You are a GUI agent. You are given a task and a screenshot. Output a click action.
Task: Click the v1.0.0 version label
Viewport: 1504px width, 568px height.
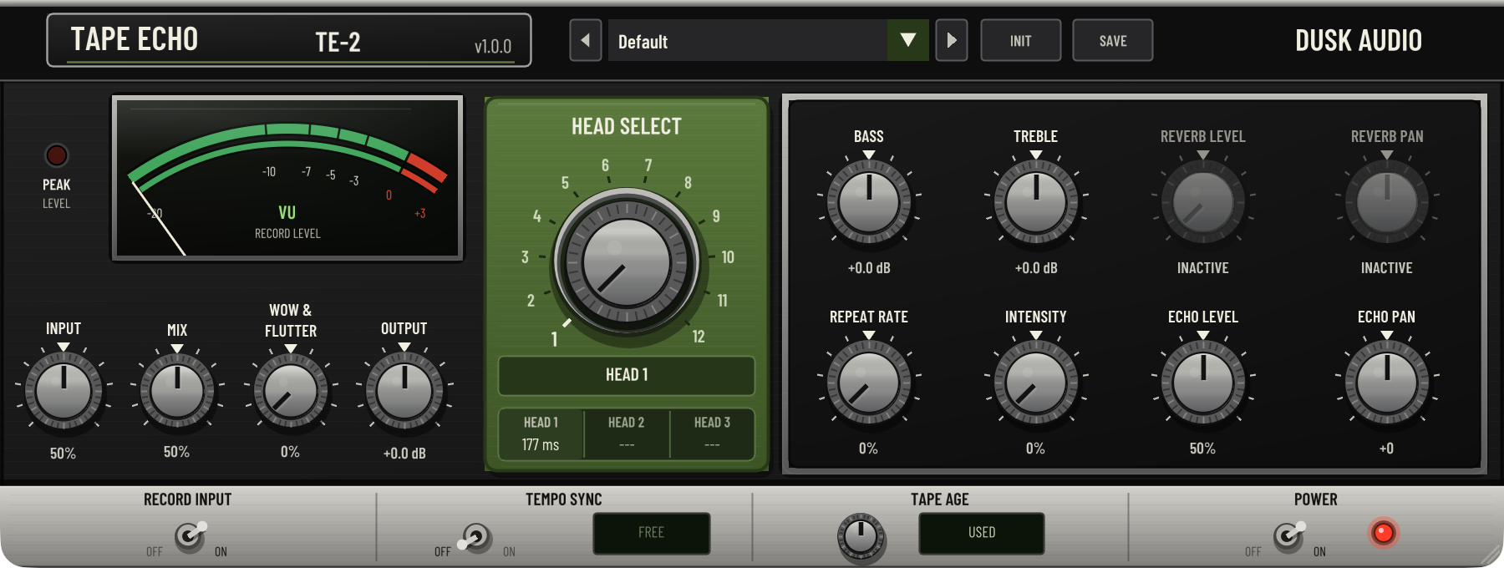point(493,47)
